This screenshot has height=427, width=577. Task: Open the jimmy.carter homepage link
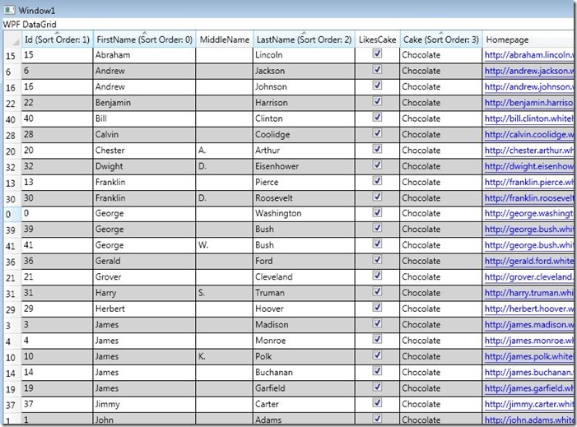[x=529, y=404]
